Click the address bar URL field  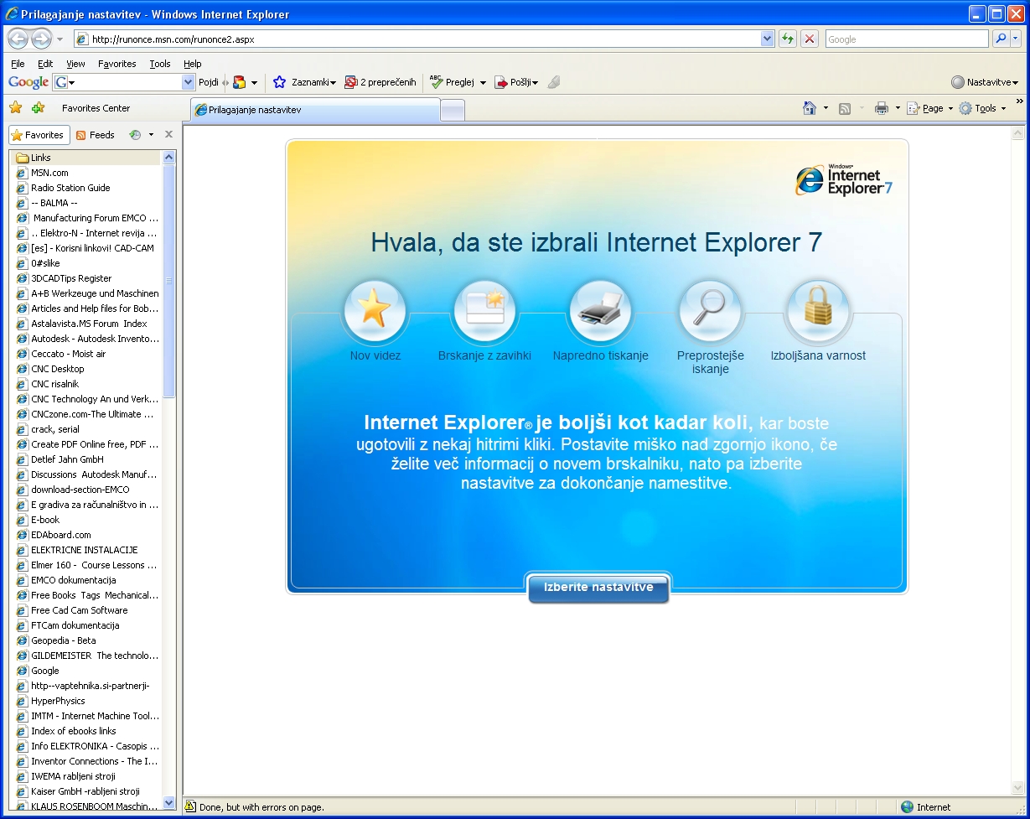click(418, 39)
